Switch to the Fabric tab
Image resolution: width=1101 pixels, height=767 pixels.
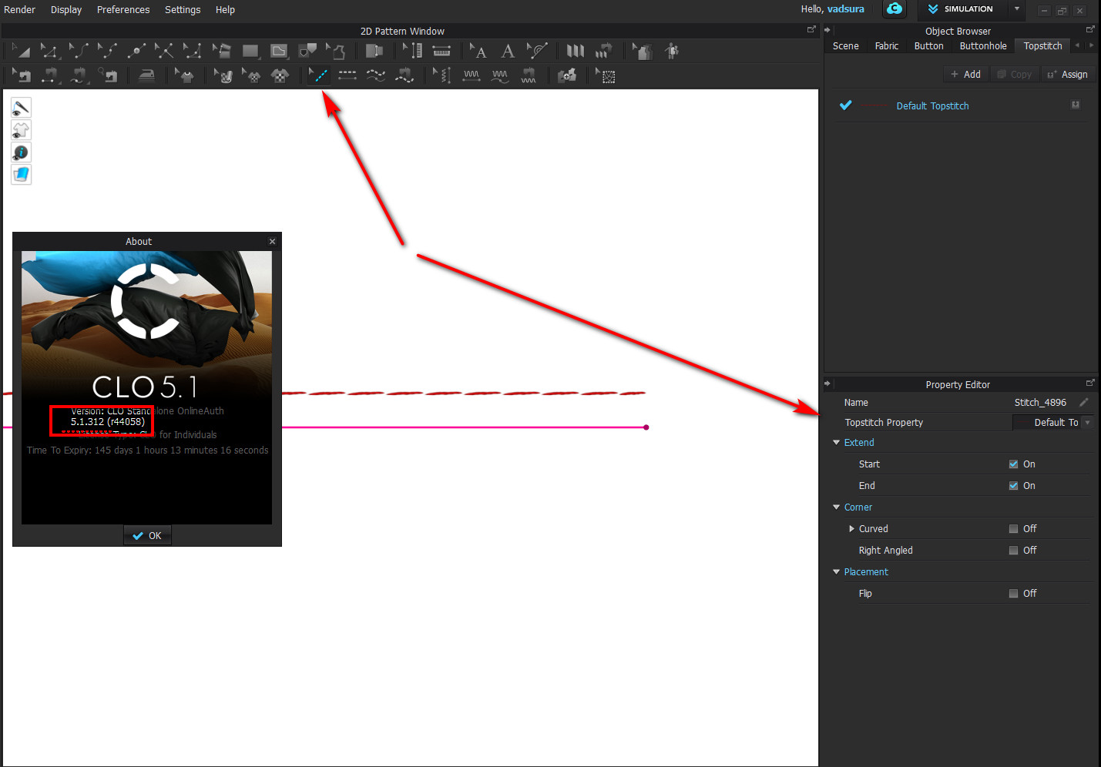[886, 46]
